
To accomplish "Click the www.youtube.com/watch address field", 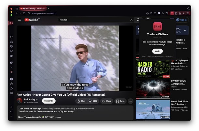I will coord(44,13).
